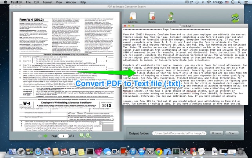Open the TextEdit menu

16,2
